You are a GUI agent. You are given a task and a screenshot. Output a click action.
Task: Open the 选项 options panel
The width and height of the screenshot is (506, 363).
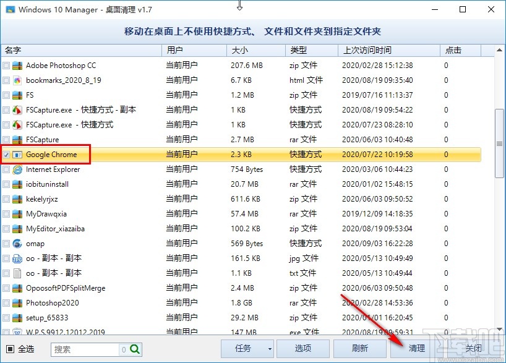tap(302, 348)
